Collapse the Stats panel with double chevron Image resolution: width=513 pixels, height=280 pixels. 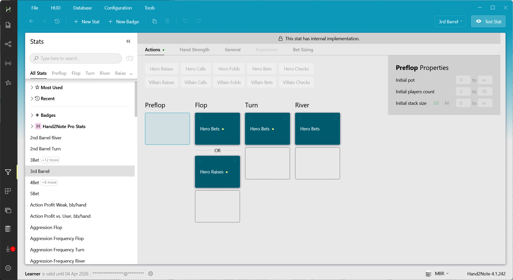click(x=128, y=41)
